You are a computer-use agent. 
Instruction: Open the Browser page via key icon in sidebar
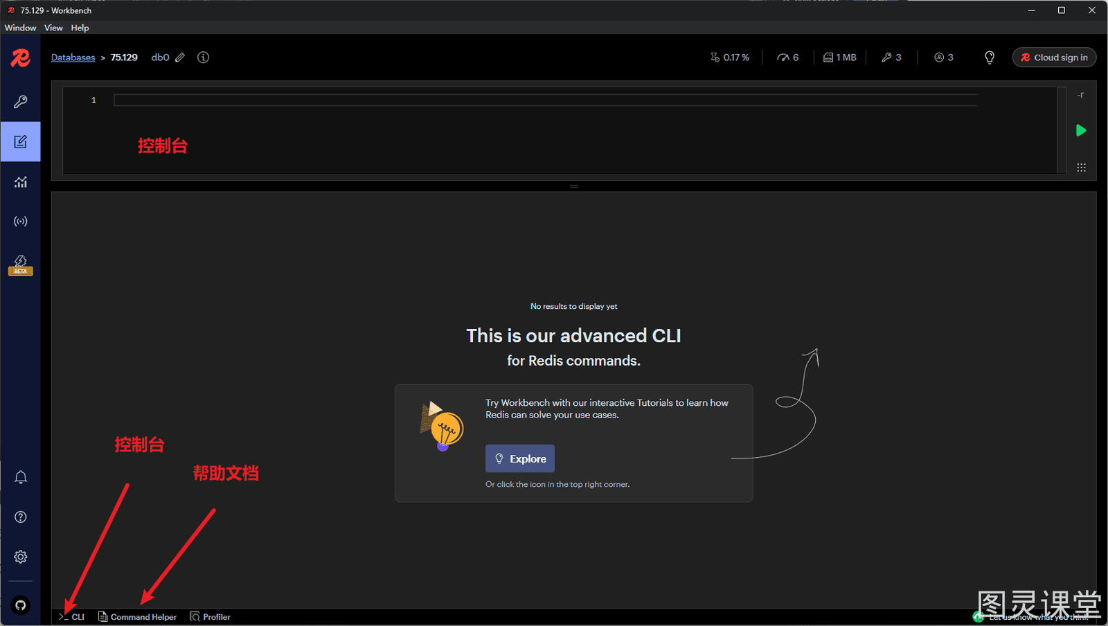(21, 102)
